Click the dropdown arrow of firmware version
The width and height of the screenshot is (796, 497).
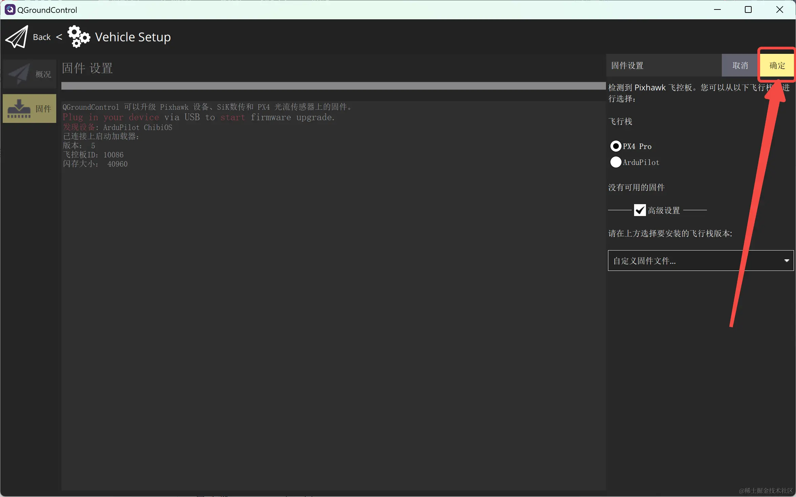point(787,261)
